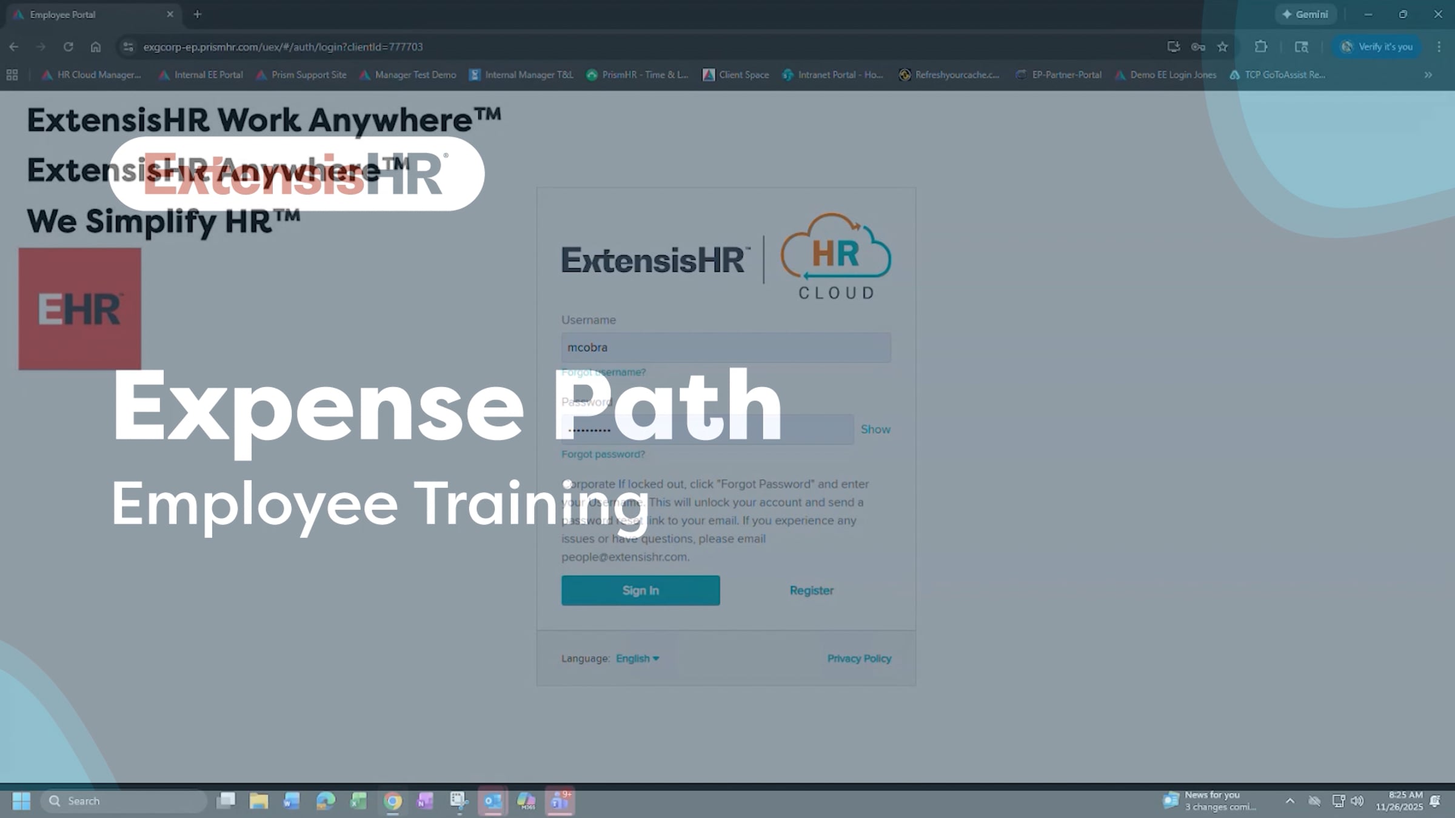Open the Extensions puzzle icon
This screenshot has height=818, width=1455.
click(1261, 47)
